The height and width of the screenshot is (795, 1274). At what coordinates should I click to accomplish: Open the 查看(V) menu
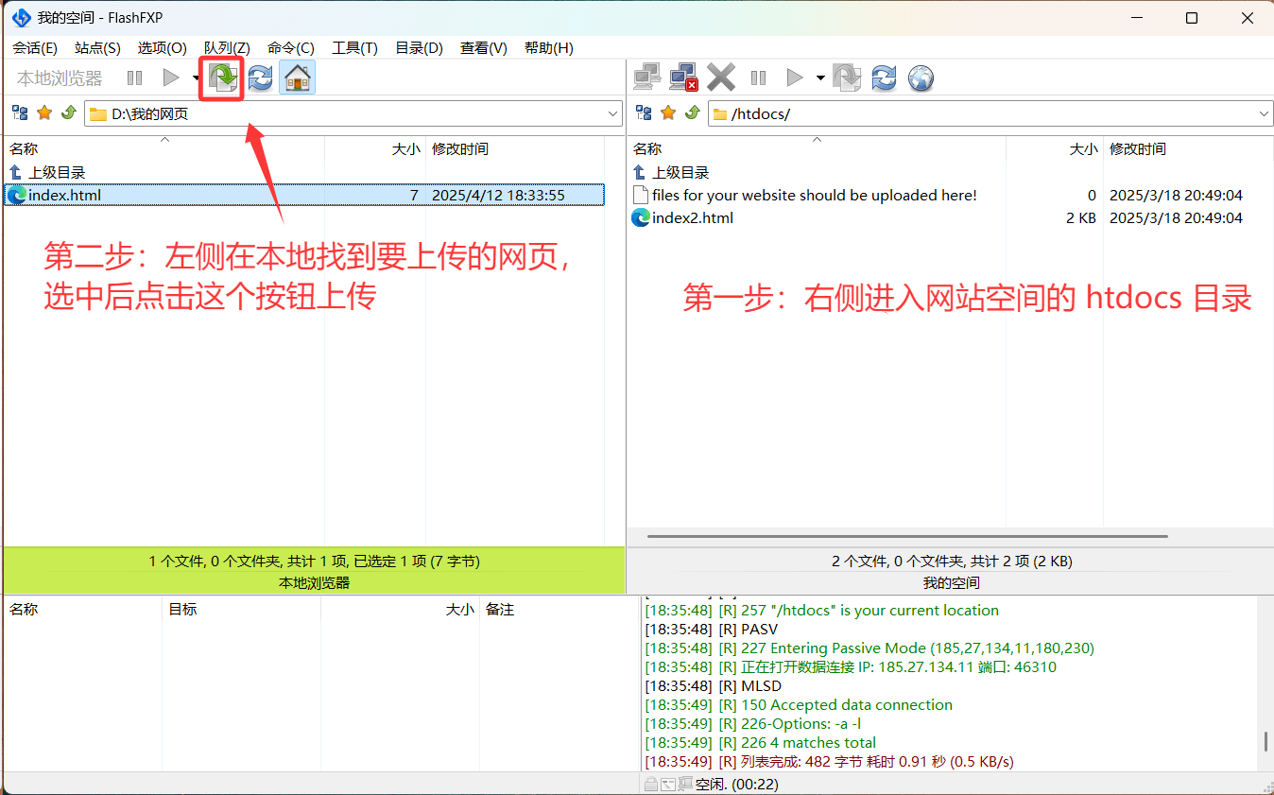[484, 48]
